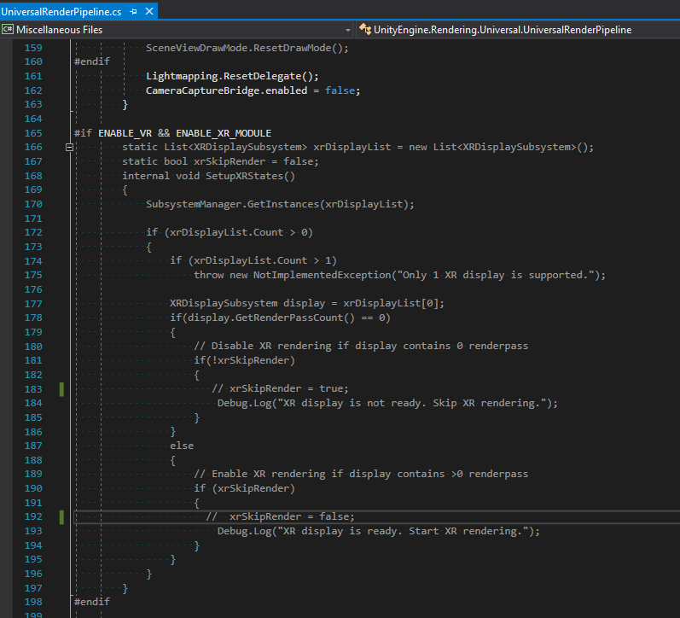Screen dimensions: 680x618
Task: Click the green change marker at line 183
Action: pos(61,389)
